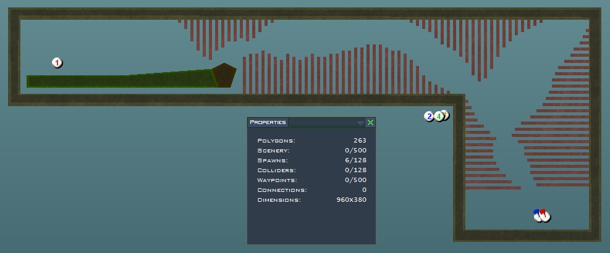Open the Properties panel dropdown arrow
The height and width of the screenshot is (253, 610).
tap(360, 123)
